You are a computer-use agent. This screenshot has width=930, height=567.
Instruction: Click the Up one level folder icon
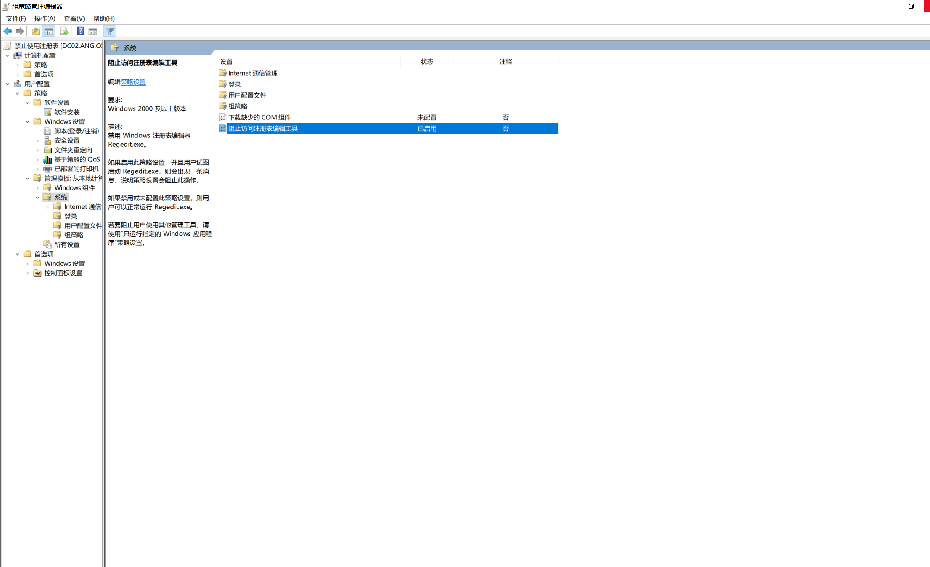pos(36,32)
